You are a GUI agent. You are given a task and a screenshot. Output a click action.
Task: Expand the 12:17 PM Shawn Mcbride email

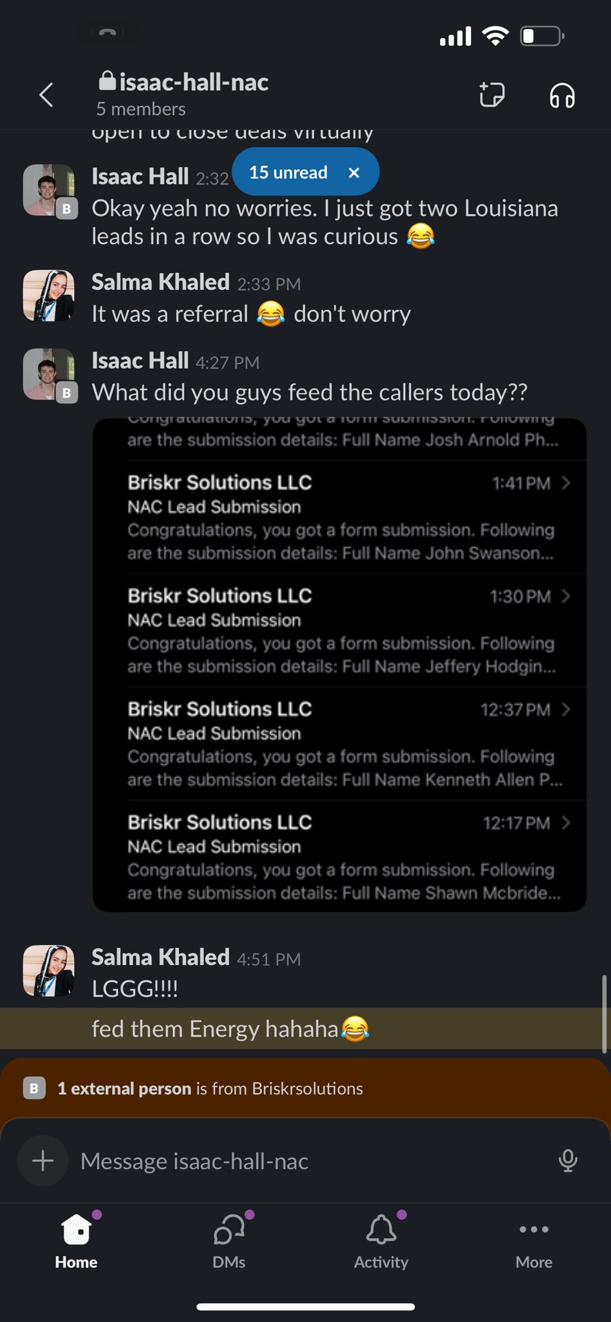pos(348,857)
